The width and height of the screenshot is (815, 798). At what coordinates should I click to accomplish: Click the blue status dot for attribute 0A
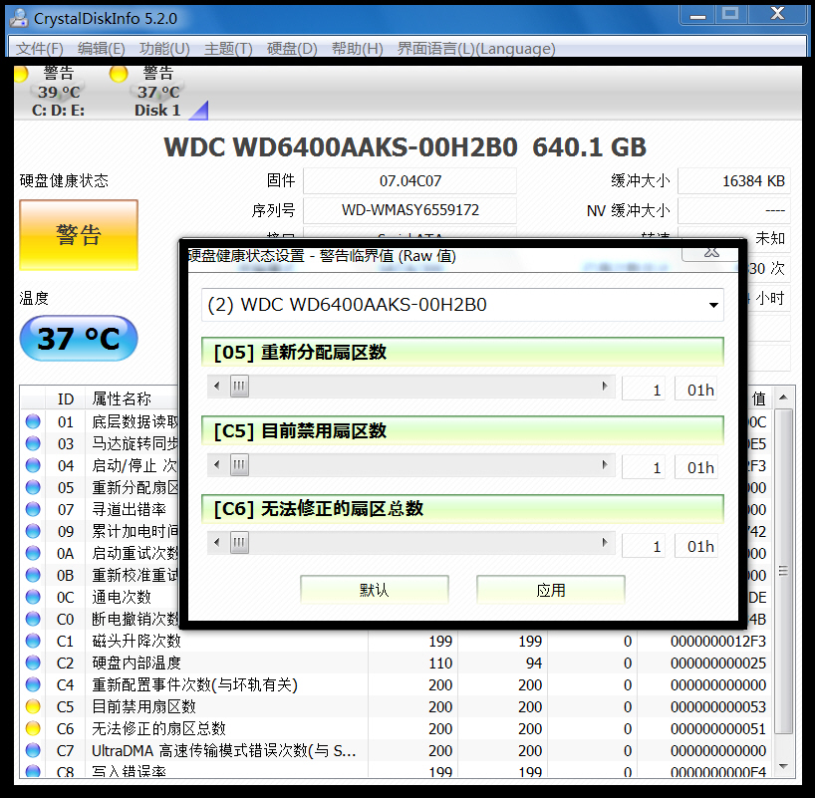(33, 553)
